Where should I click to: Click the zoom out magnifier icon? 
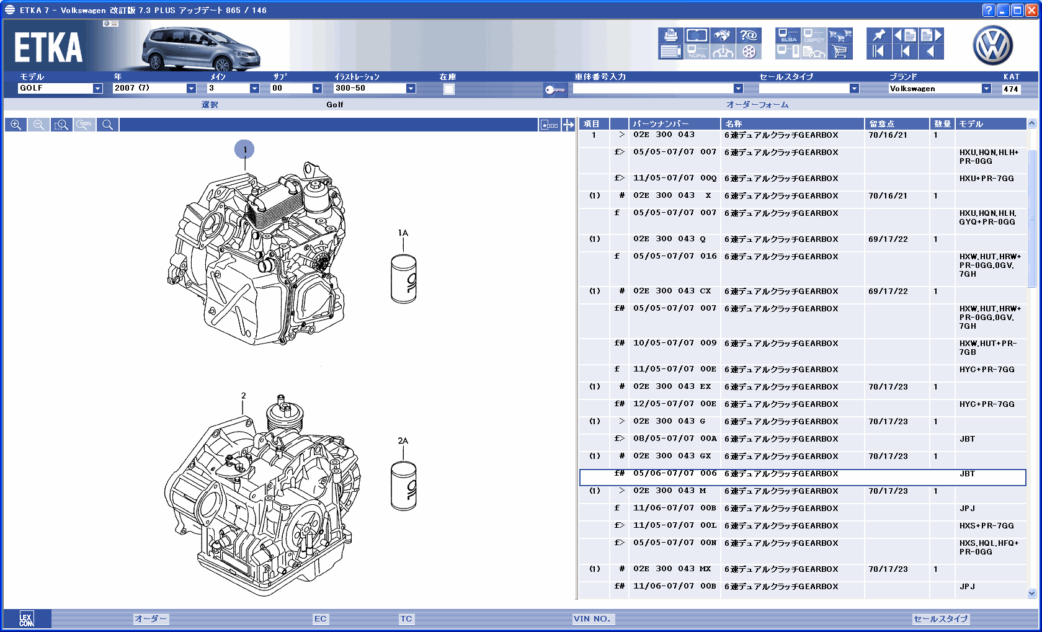[38, 125]
